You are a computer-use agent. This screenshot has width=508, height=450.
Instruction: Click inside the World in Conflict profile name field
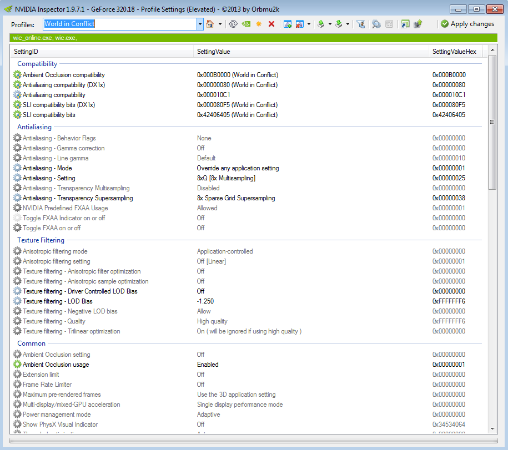click(x=120, y=24)
